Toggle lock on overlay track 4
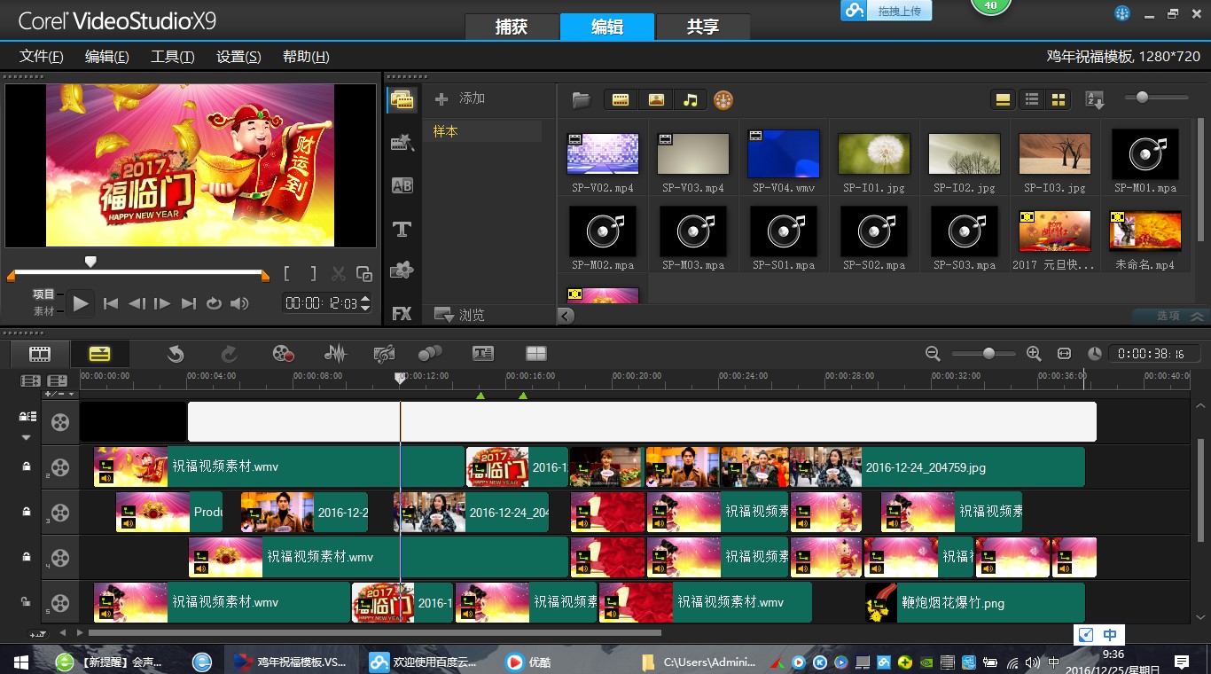This screenshot has width=1211, height=674. click(x=27, y=557)
